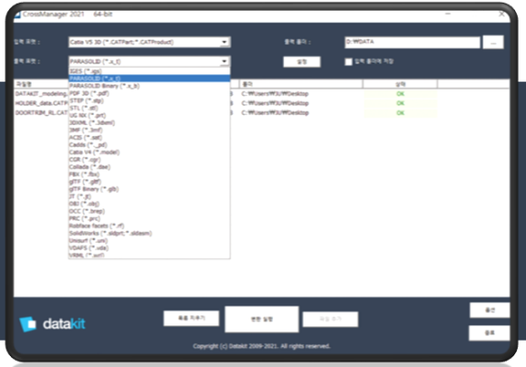Click the Desktop folder path in HOLDER_data row
The height and width of the screenshot is (367, 526).
275,103
